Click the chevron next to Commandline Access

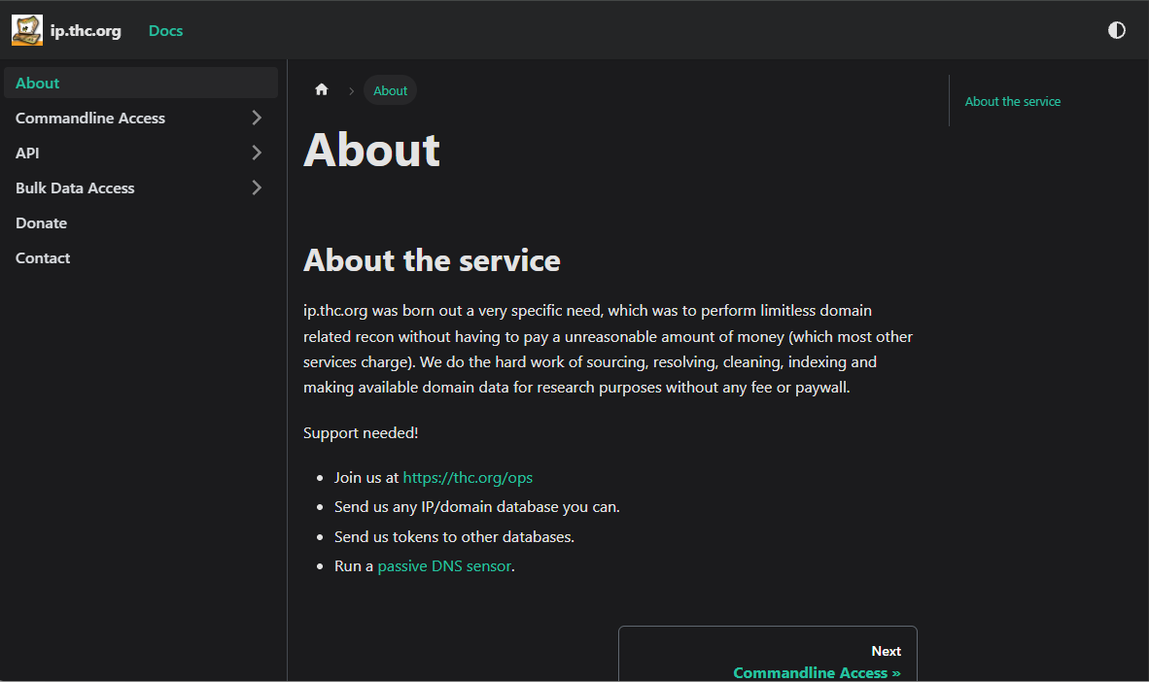click(x=256, y=118)
